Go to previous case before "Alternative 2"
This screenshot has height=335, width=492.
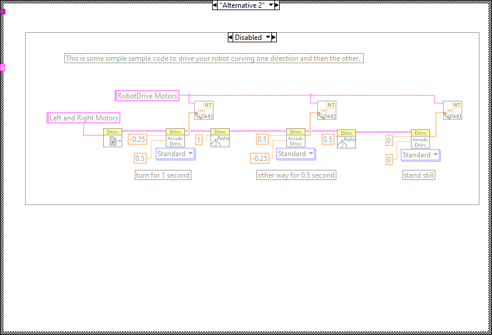coord(215,5)
